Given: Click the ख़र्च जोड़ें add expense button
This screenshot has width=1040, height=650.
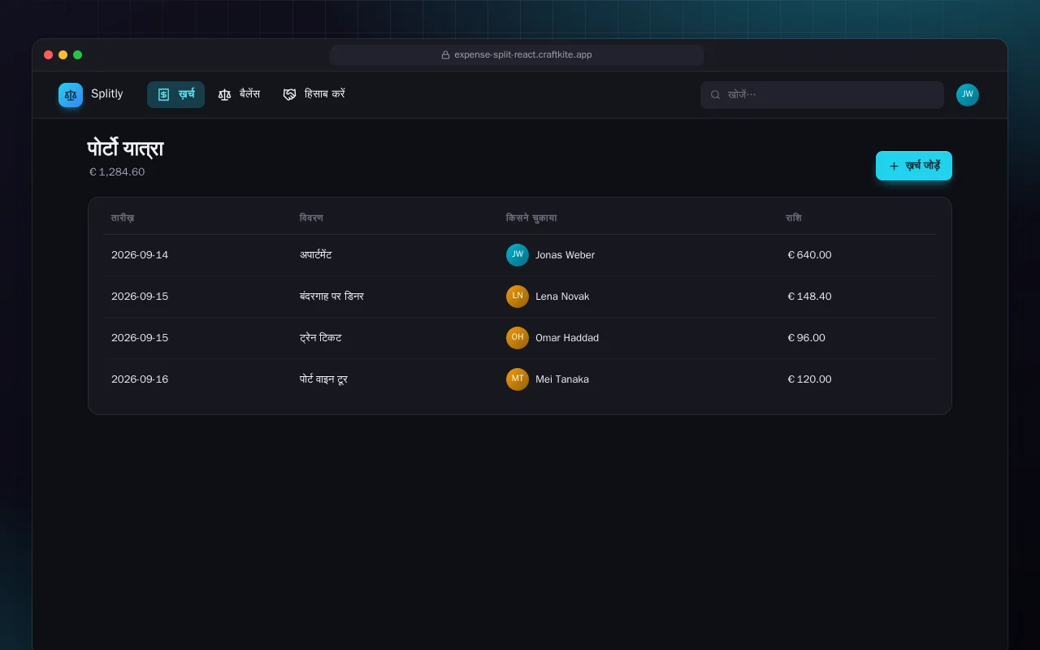Looking at the screenshot, I should [914, 166].
